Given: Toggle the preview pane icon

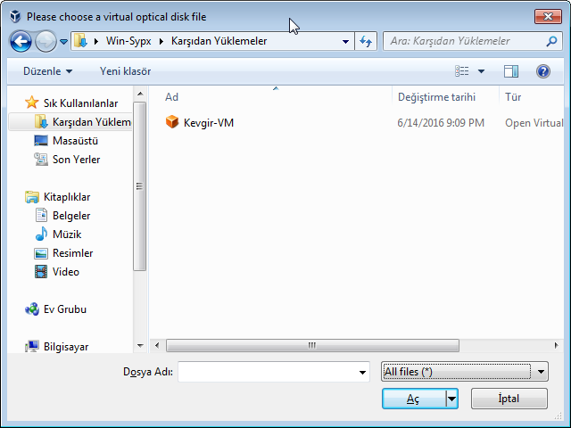Looking at the screenshot, I should tap(510, 71).
